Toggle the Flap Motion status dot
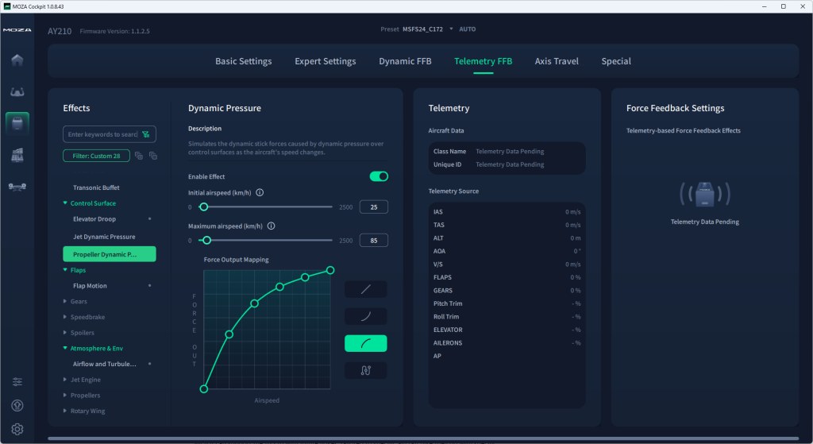This screenshot has width=813, height=444. pyautogui.click(x=150, y=286)
